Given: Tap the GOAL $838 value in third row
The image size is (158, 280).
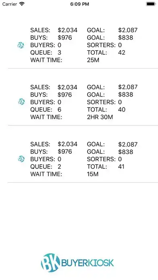Looking at the screenshot, I should [x=126, y=152].
